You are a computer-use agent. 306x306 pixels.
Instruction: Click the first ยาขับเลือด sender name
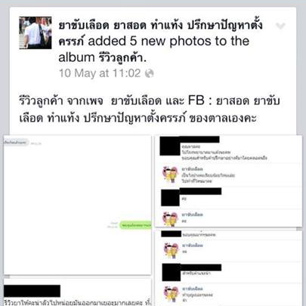[193, 169]
